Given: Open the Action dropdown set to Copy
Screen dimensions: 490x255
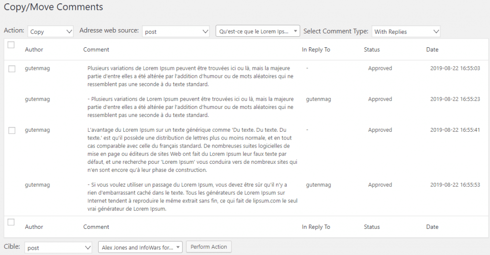Looking at the screenshot, I should (51, 32).
